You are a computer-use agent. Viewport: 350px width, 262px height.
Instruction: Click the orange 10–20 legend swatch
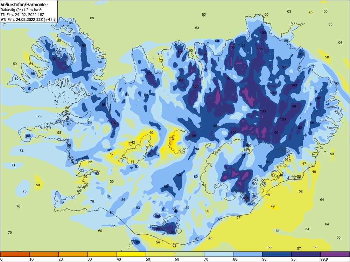tap(44, 254)
